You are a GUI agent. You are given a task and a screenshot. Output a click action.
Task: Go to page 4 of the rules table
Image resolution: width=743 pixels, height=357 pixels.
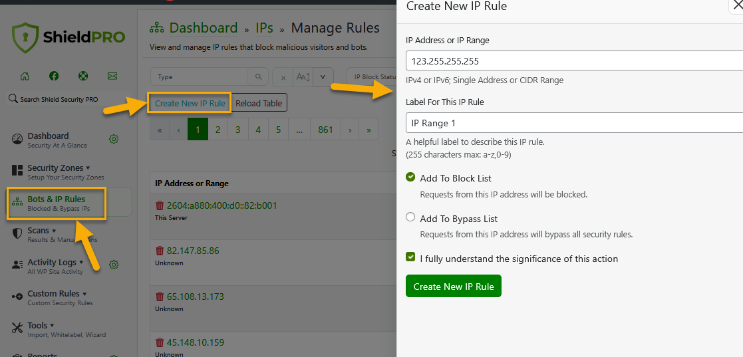coord(258,129)
